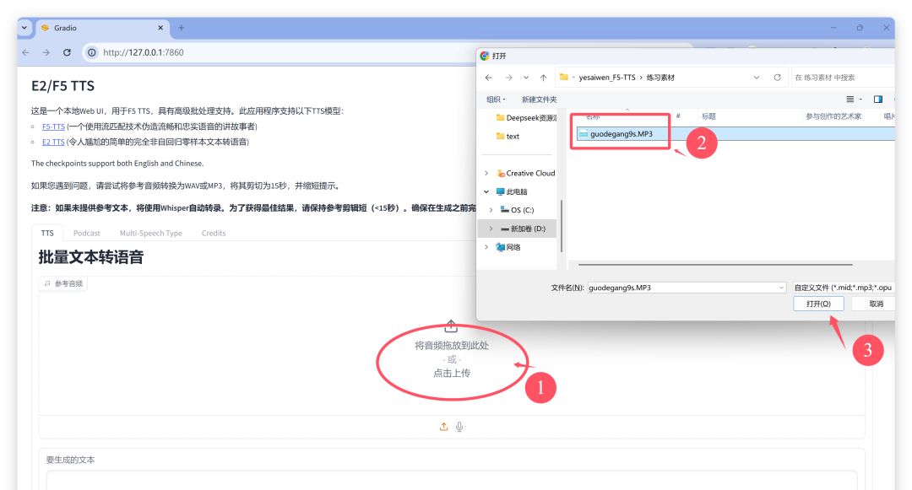Click the orange upload arrow icon below audio panel
Screen dimensions: 912x490
coord(442,427)
